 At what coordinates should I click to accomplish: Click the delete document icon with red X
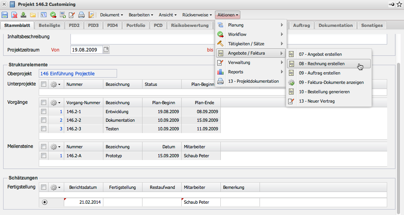tap(14, 15)
